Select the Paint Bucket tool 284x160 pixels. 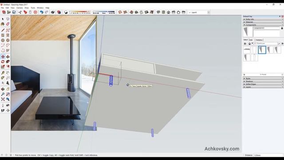coord(3,24)
